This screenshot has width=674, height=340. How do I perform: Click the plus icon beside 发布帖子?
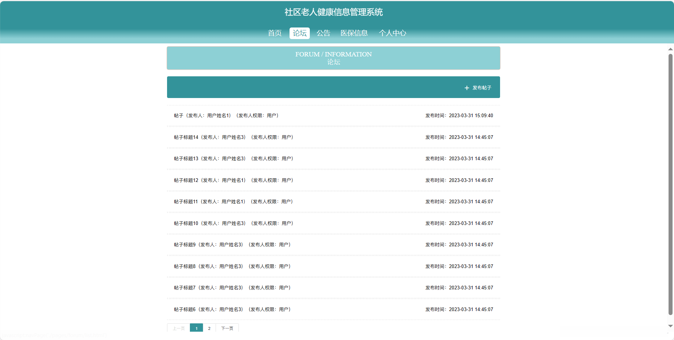[x=467, y=88]
